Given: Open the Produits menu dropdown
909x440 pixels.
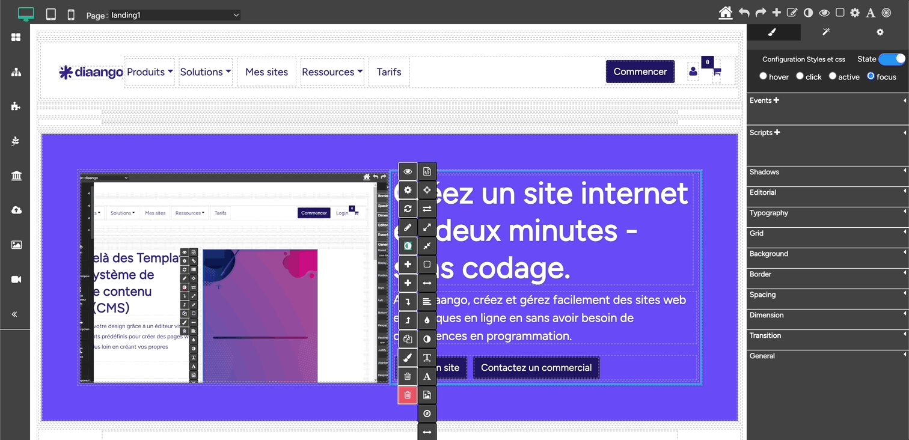Looking at the screenshot, I should [x=150, y=72].
